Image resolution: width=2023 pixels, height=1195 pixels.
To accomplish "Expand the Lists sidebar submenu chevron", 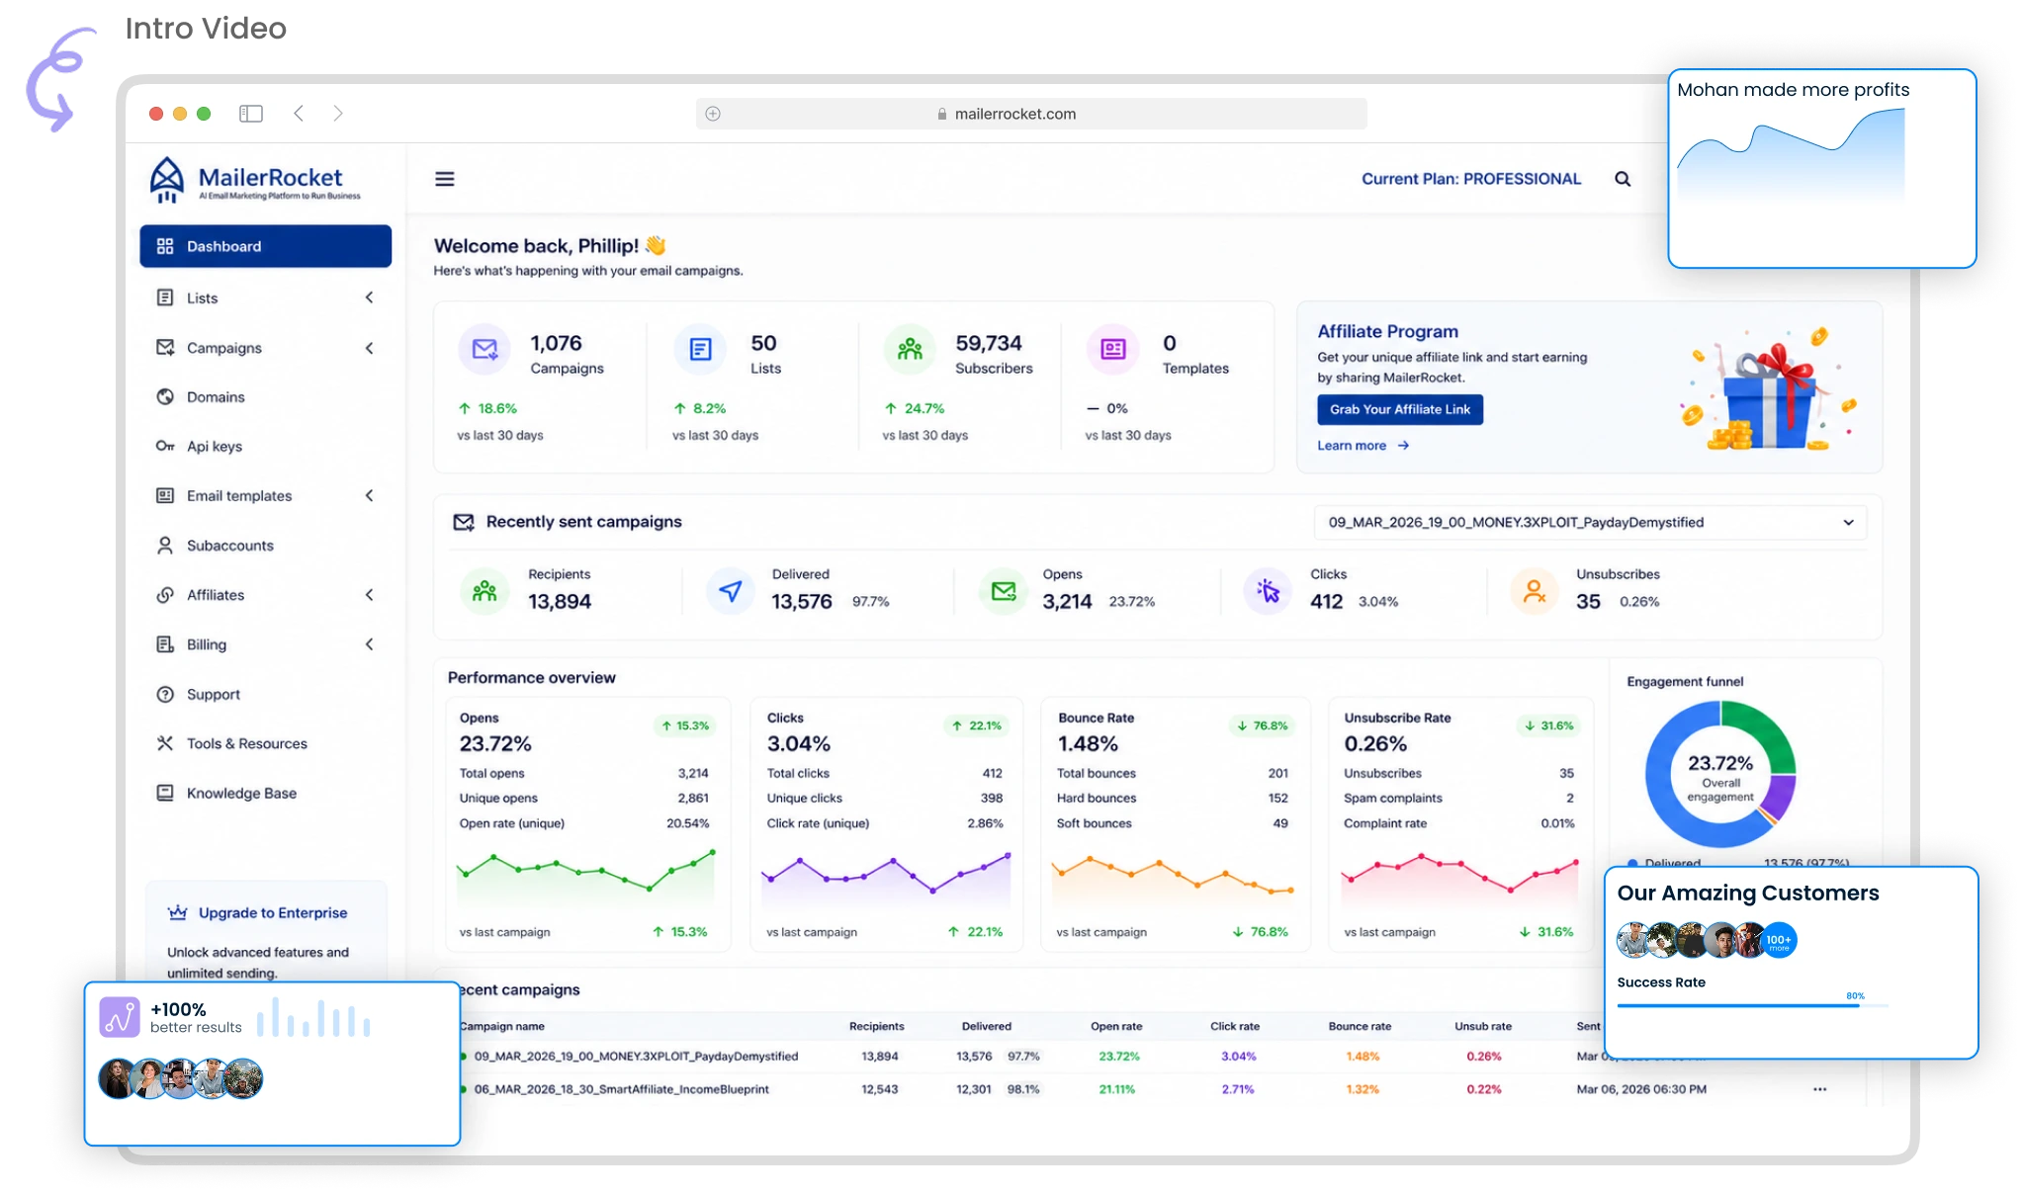I will coord(370,298).
